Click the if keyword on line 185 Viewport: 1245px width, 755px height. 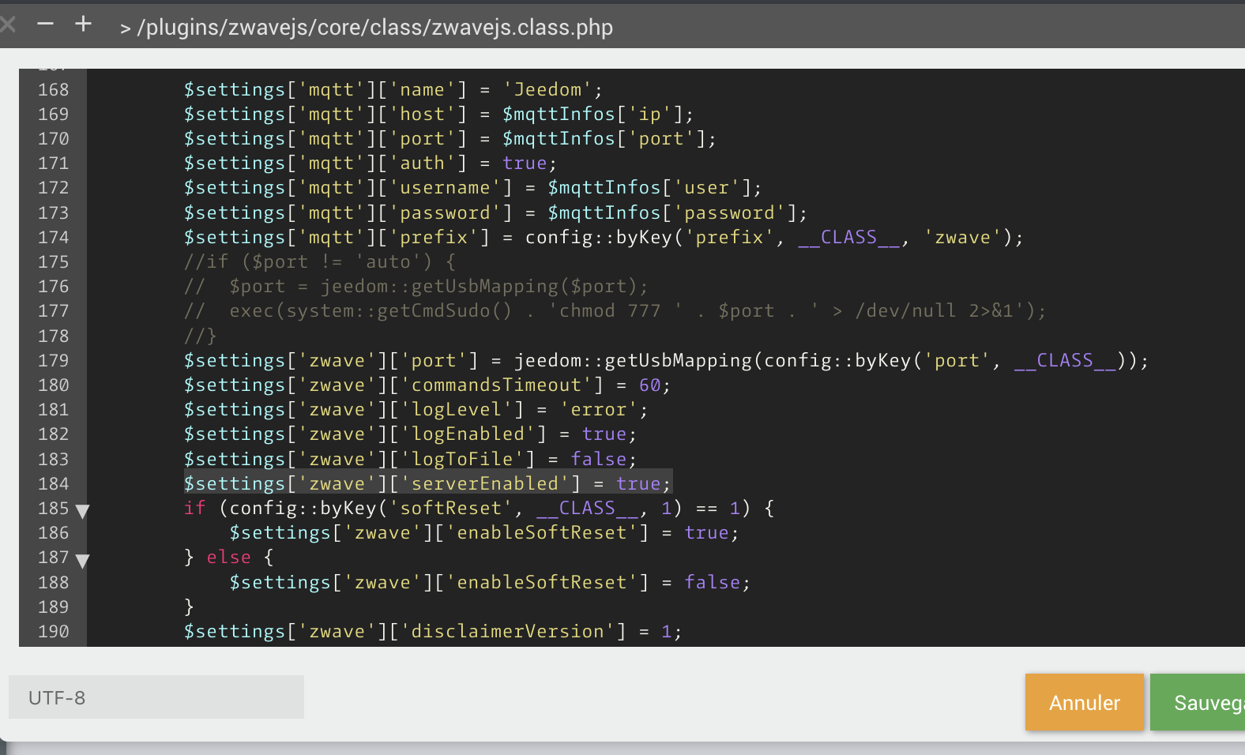click(x=195, y=509)
